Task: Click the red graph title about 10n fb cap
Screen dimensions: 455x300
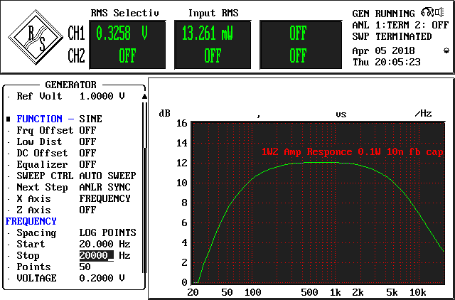Action: 353,152
